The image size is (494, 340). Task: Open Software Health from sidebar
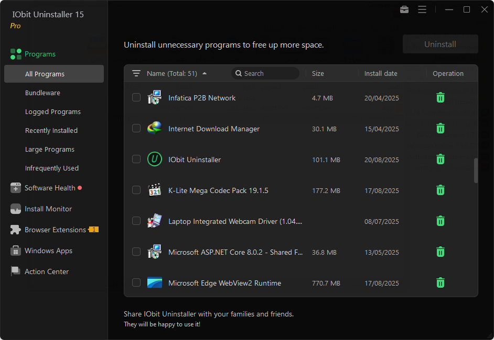pyautogui.click(x=50, y=188)
